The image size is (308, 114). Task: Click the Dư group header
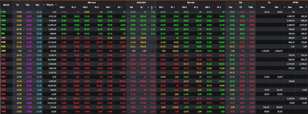(x=269, y=2)
